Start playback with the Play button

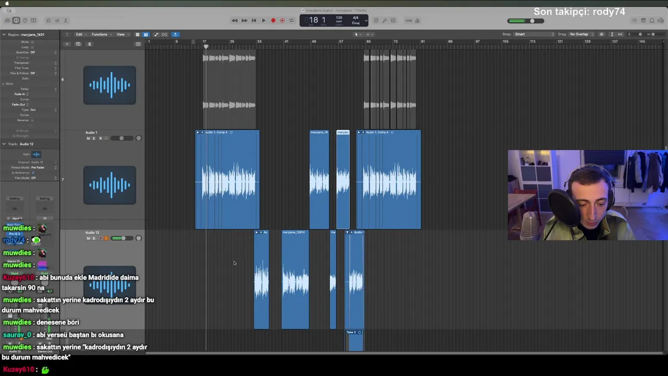264,20
